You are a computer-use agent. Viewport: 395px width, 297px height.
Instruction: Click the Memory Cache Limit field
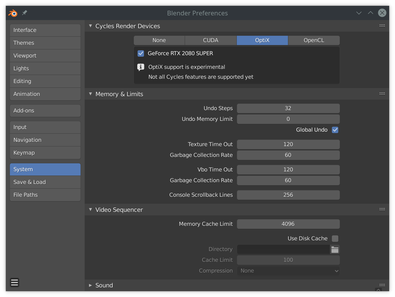tap(288, 224)
